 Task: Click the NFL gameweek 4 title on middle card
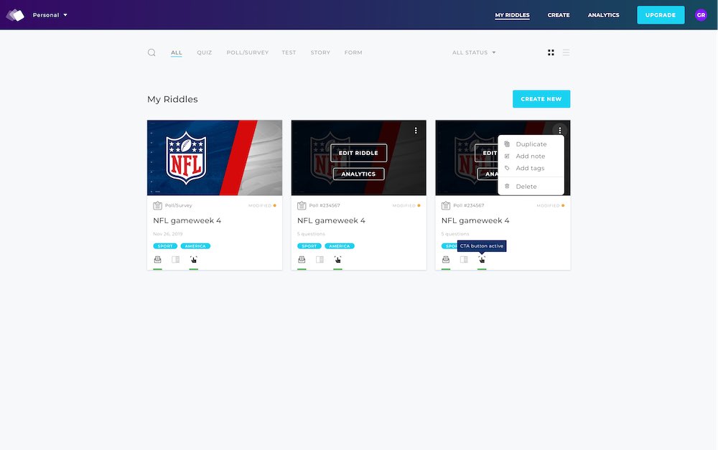click(331, 220)
